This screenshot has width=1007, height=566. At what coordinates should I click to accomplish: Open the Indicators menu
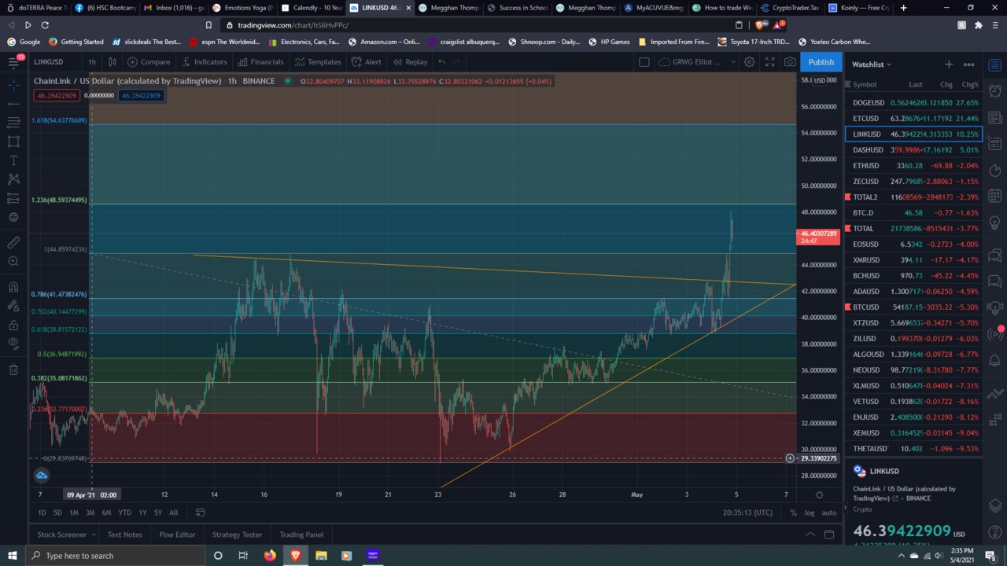coord(204,62)
